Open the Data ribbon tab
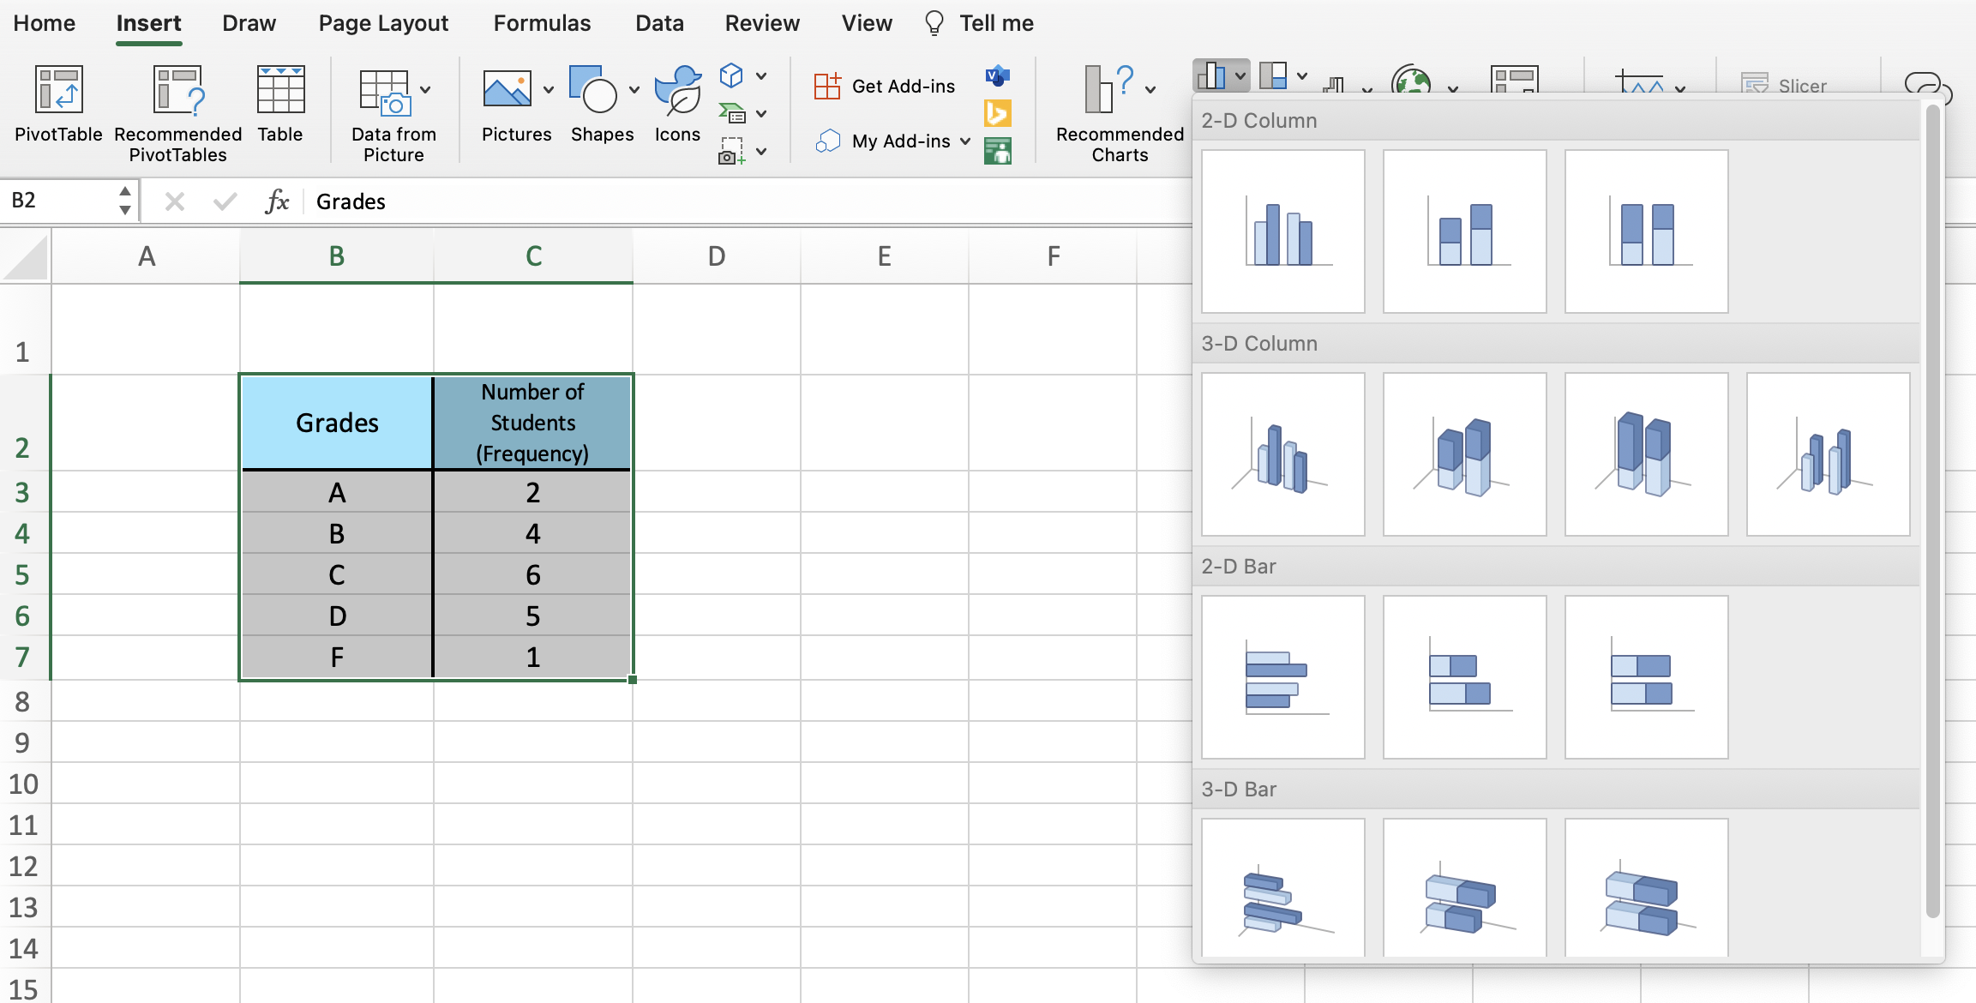Viewport: 1976px width, 1003px height. (659, 23)
